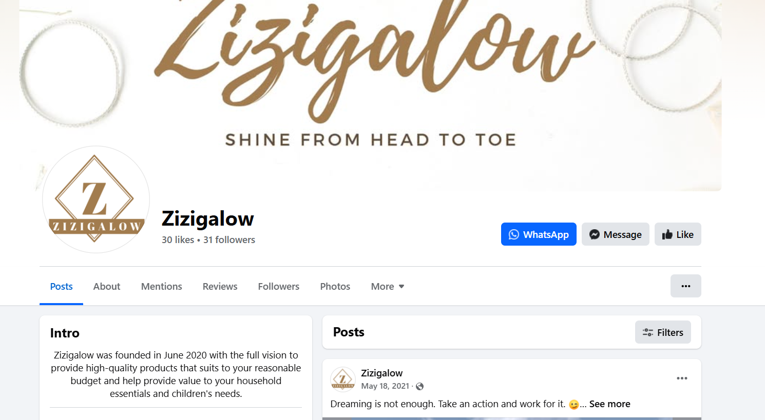765x420 pixels.
Task: Go to the Mentions tab
Action: pos(162,286)
